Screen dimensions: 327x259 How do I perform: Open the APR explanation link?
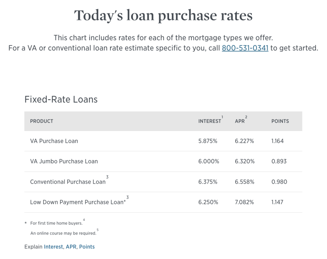71,247
